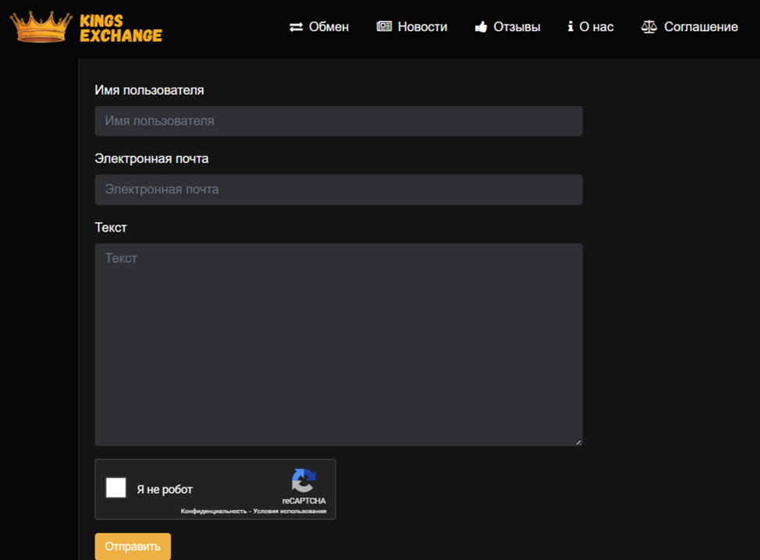Open the Соглашение page link
Viewport: 760px width, 560px height.
(700, 27)
